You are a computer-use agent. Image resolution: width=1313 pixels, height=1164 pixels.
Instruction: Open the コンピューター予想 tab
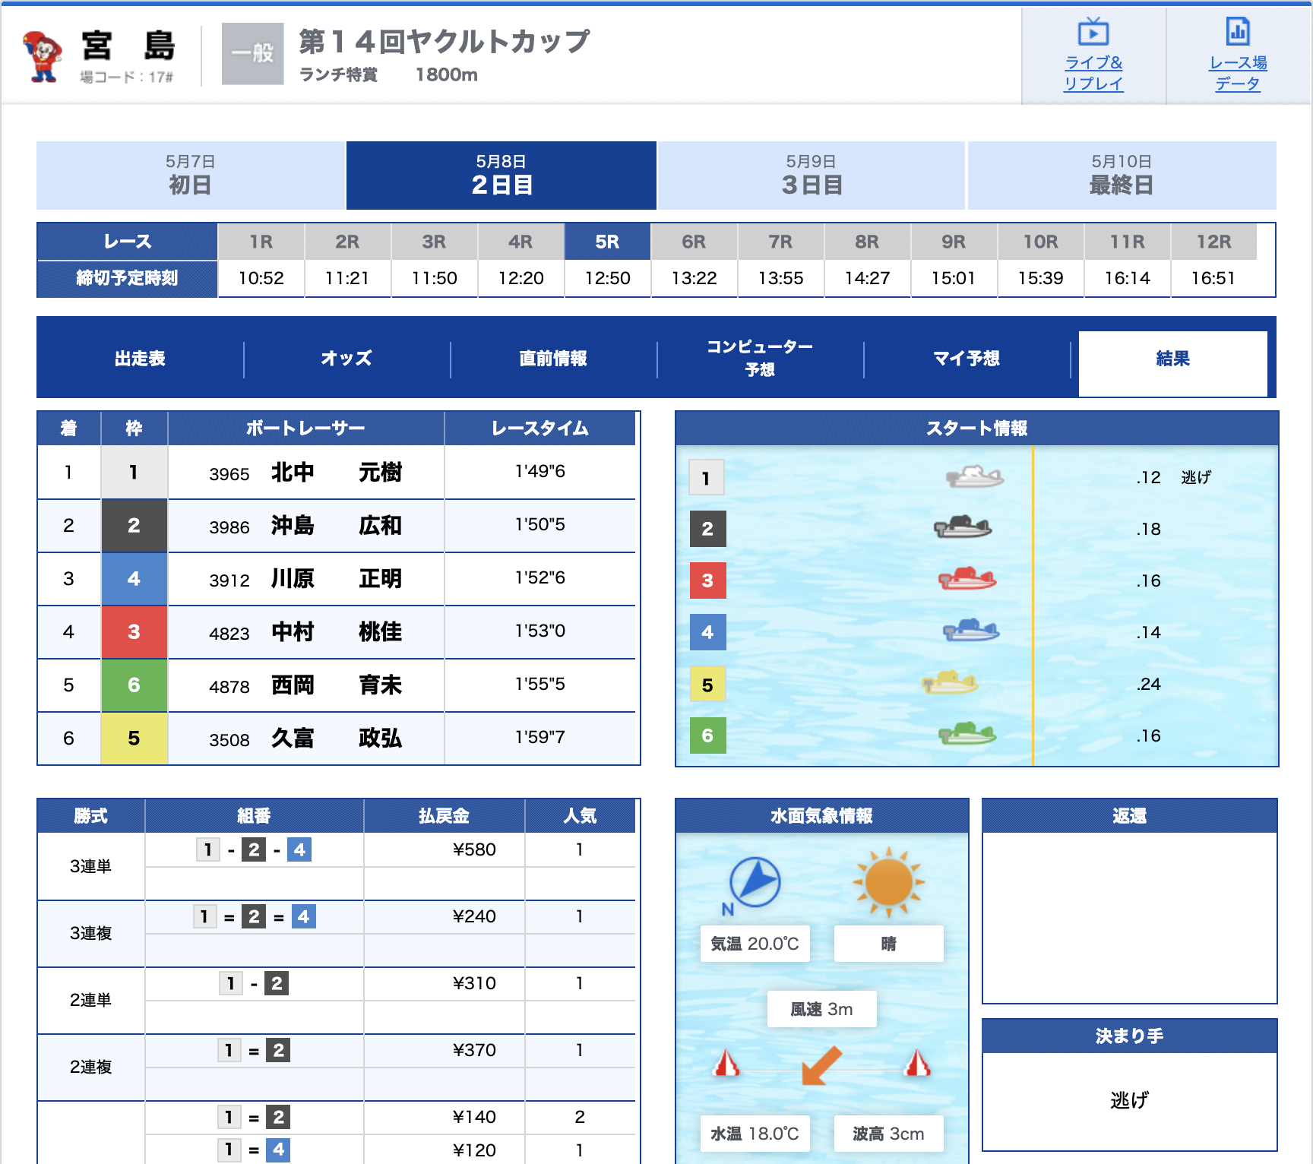tap(760, 359)
